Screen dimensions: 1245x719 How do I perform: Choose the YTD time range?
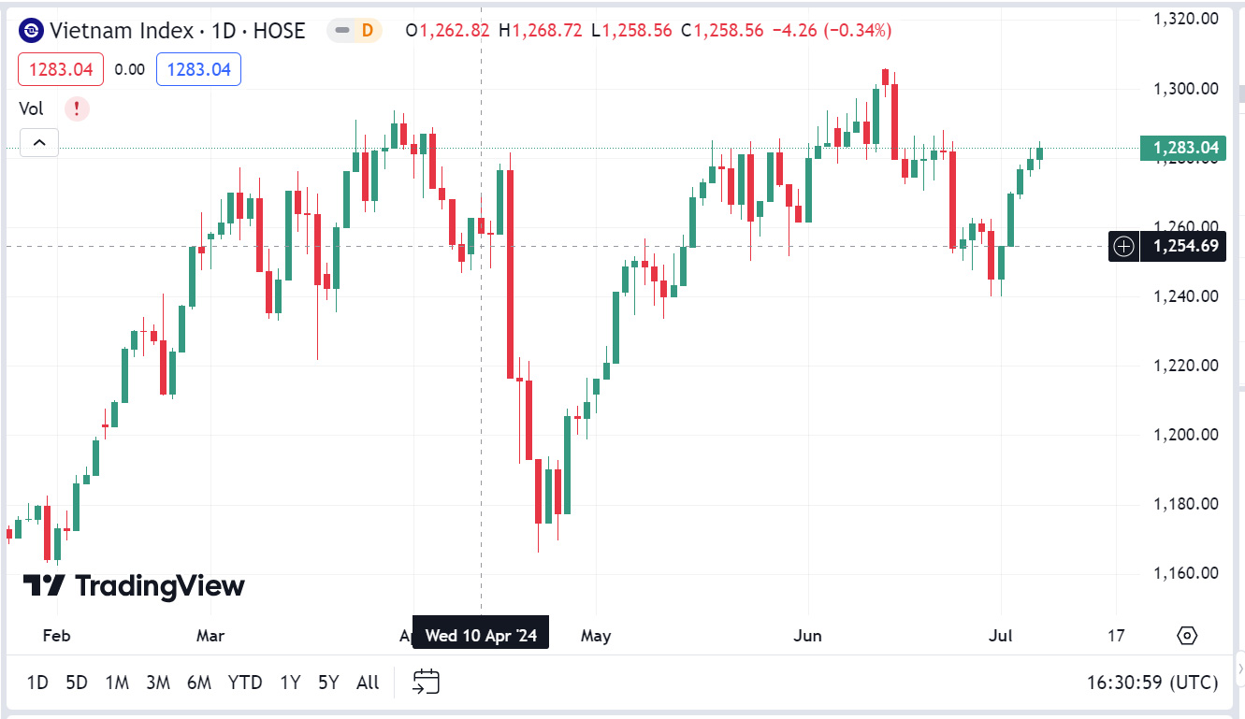(x=245, y=683)
